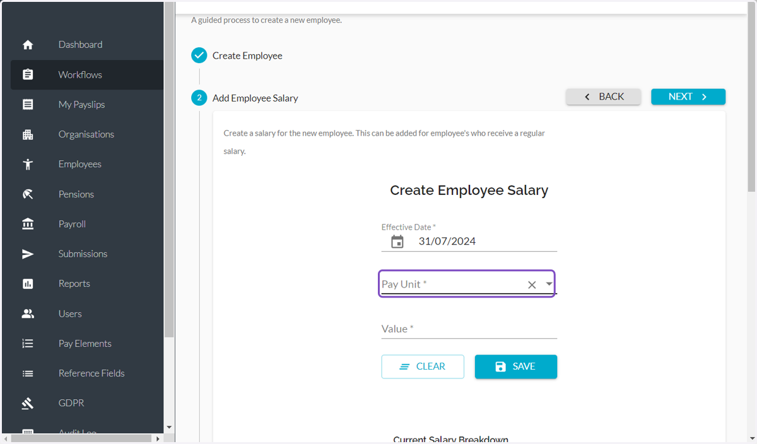
Task: Click the sidebar scroll-right arrow
Action: pos(158,438)
